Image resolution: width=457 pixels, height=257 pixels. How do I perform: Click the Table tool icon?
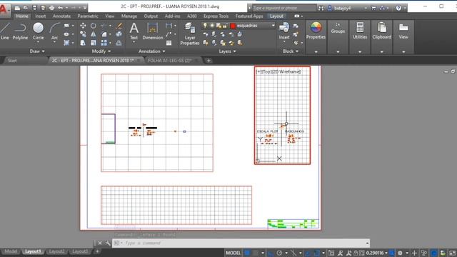(169, 43)
